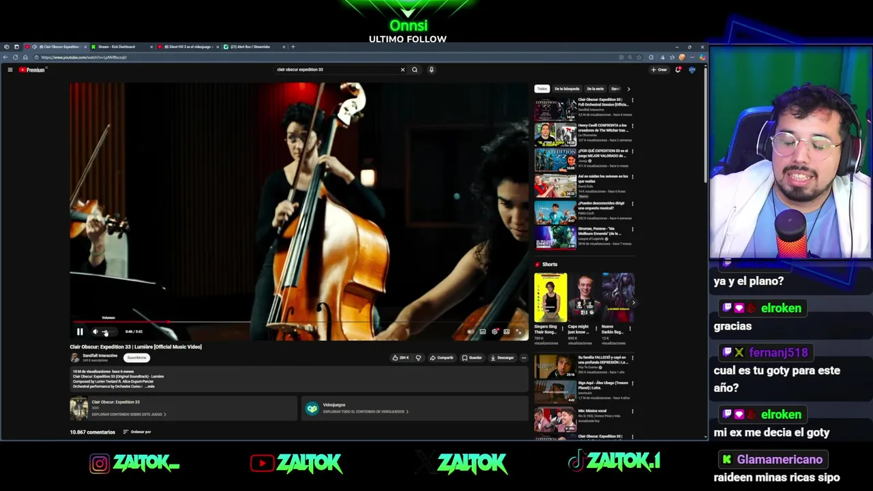The width and height of the screenshot is (873, 491).
Task: Click the search magnifier button
Action: point(415,70)
